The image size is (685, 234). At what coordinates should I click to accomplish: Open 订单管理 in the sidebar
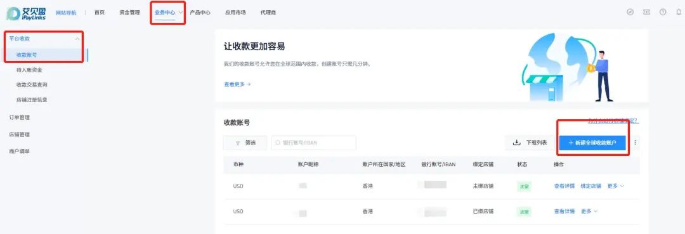[x=20, y=117]
